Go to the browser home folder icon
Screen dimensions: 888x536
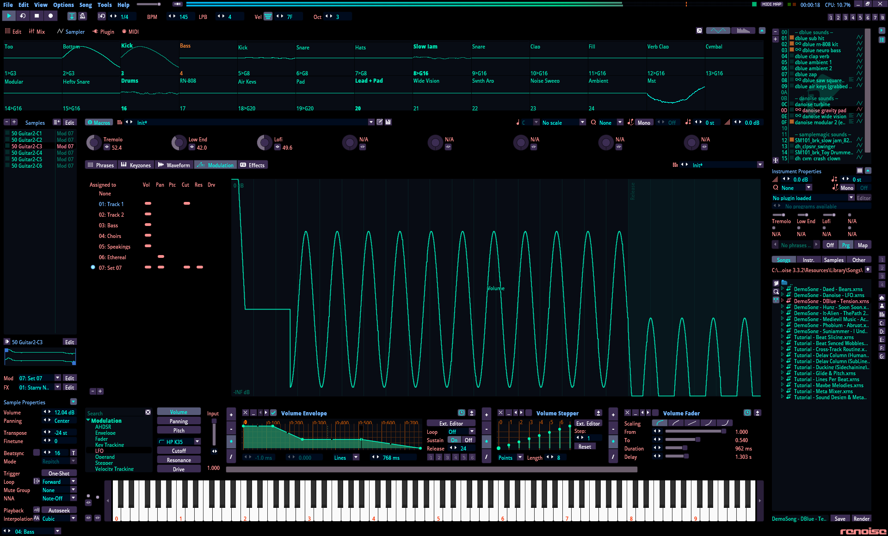[x=882, y=298]
